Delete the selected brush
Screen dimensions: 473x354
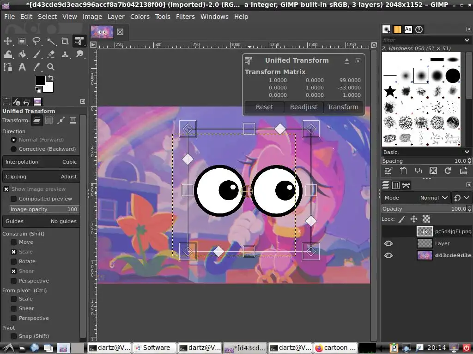(433, 171)
